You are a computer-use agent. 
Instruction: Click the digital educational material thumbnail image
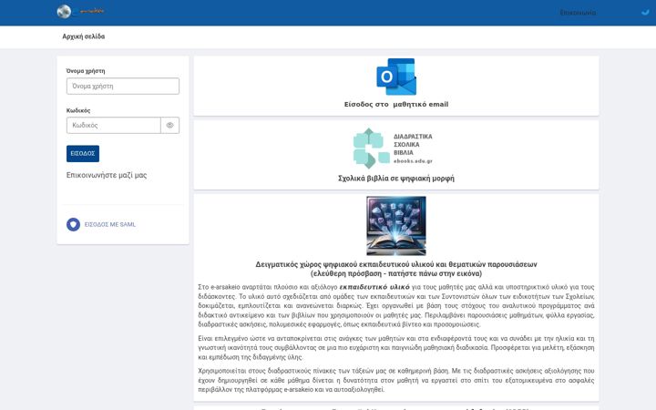pyautogui.click(x=396, y=226)
